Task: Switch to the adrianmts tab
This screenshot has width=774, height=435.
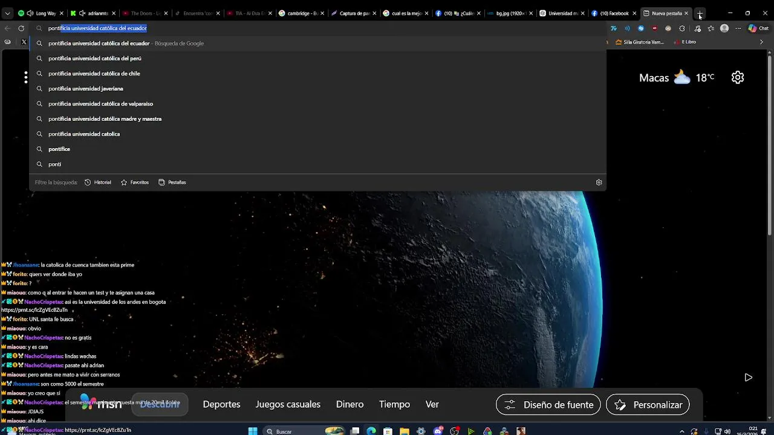Action: click(x=94, y=13)
